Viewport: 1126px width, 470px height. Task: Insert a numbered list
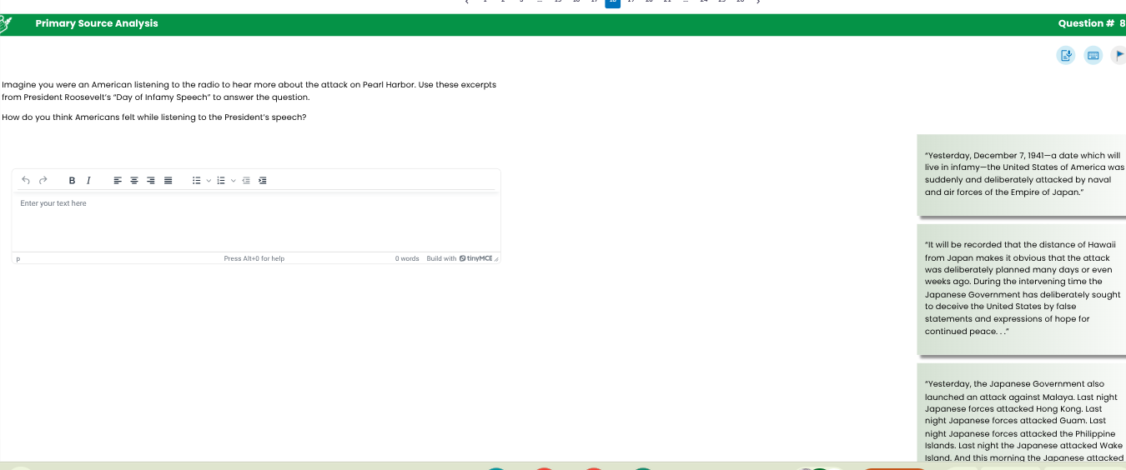coord(221,180)
